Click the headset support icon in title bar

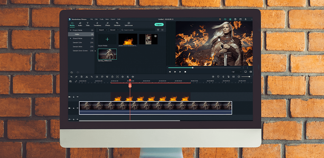pos(225,19)
